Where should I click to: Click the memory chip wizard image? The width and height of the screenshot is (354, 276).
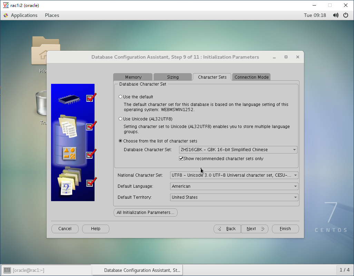click(69, 99)
